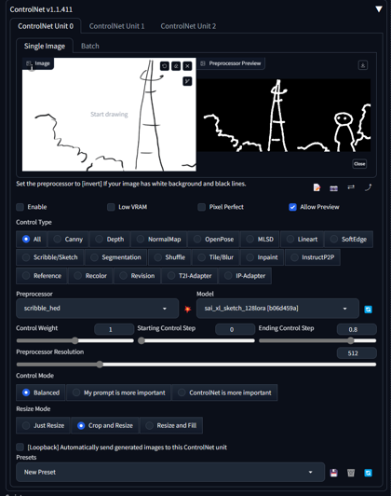Tick the Enable checkbox
Viewport: 391px width, 496px height.
(20, 207)
